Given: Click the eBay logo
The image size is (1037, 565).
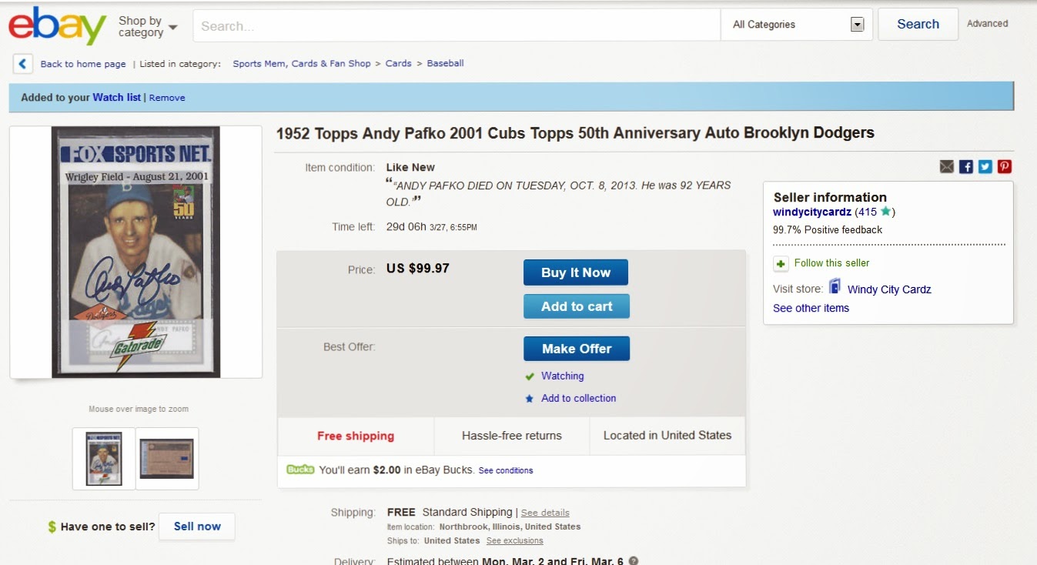Looking at the screenshot, I should coord(57,25).
